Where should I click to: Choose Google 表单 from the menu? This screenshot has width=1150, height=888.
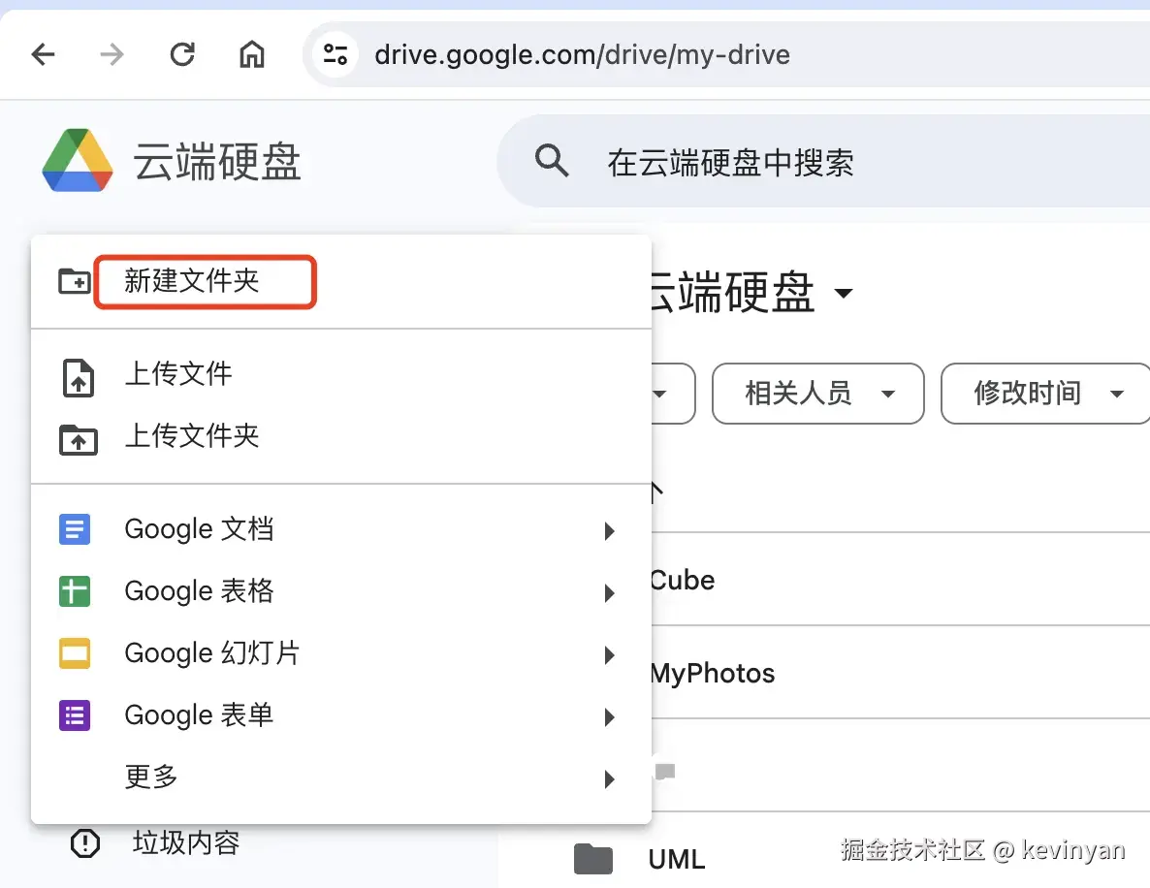(x=341, y=715)
